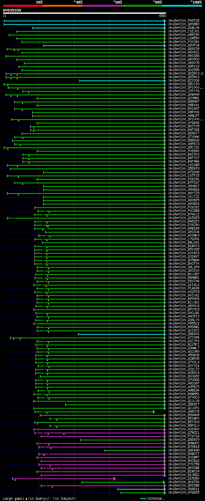Select the last hit UniRef100_A7Q465
This screenshot has height=501, width=205.
click(184, 492)
